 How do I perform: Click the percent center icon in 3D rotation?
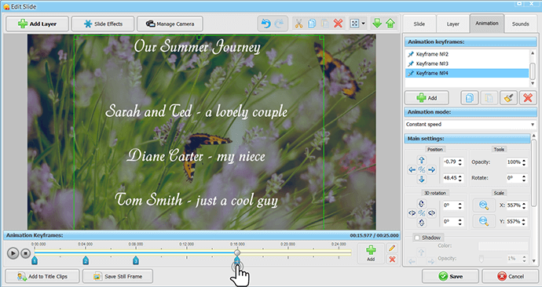point(422,213)
